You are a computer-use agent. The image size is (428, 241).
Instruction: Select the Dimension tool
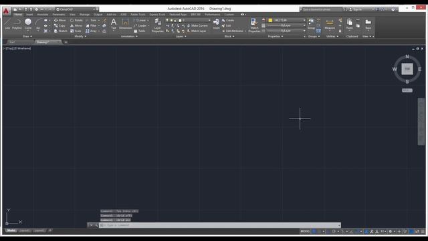125,24
